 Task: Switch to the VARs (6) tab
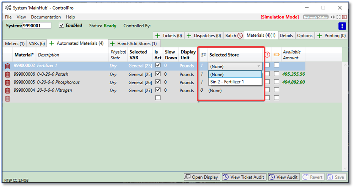[x=37, y=43]
